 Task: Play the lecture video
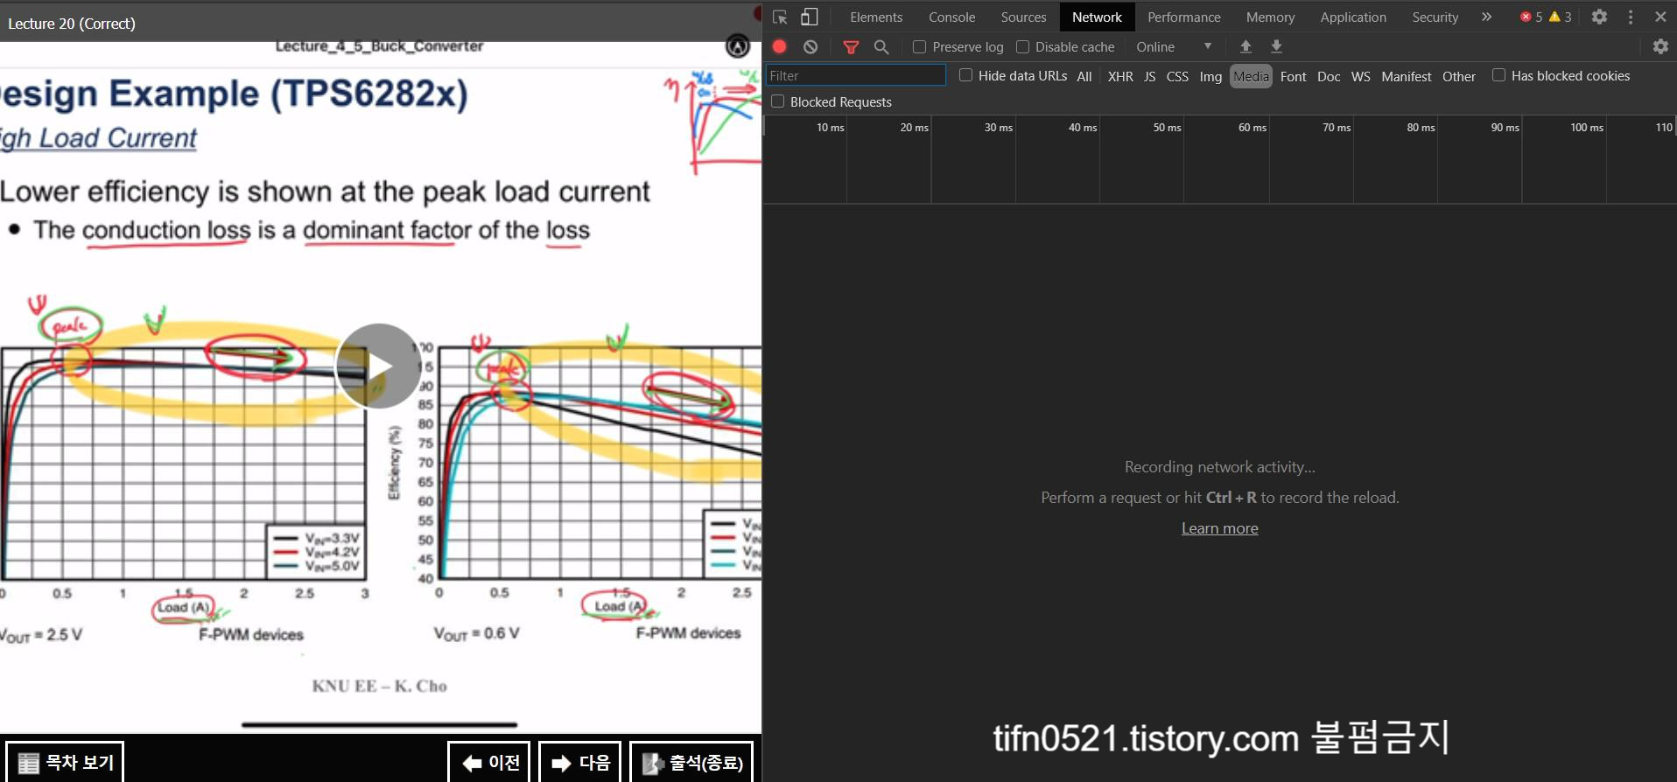[378, 366]
